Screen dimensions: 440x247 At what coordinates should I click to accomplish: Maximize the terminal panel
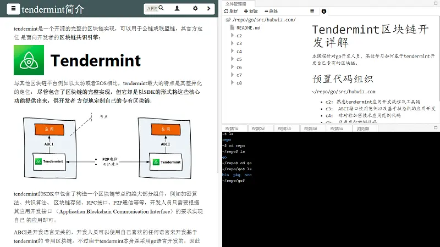[436, 127]
